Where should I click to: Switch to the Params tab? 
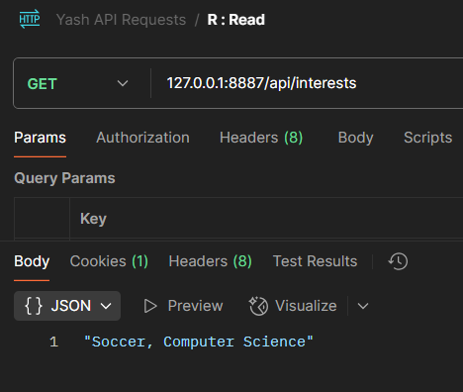click(40, 138)
